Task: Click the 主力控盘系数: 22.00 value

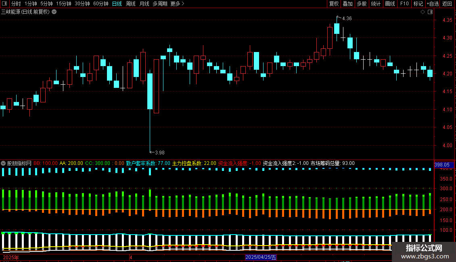Action: pos(194,163)
